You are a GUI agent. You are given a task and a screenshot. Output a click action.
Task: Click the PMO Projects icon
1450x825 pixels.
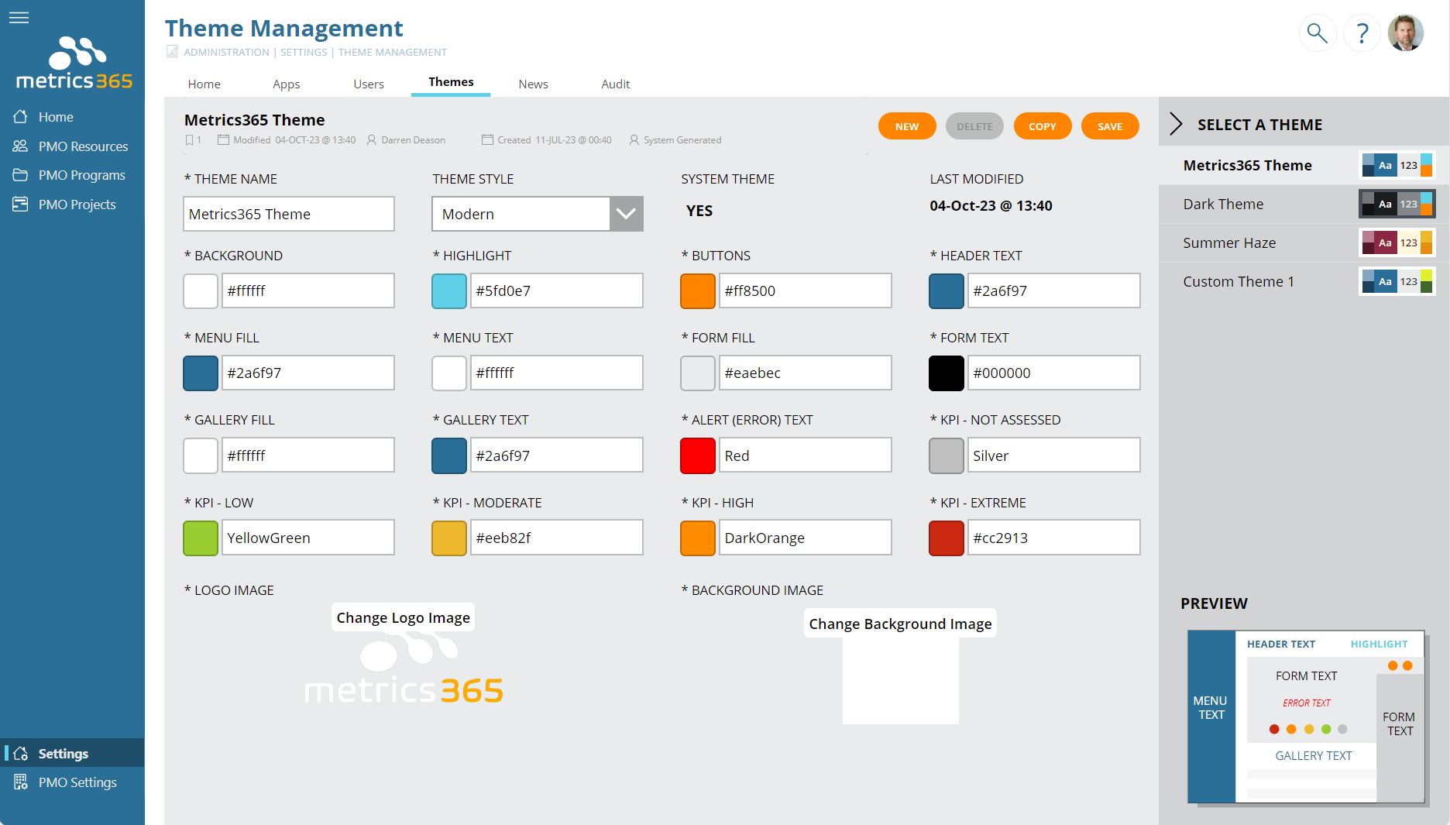21,205
